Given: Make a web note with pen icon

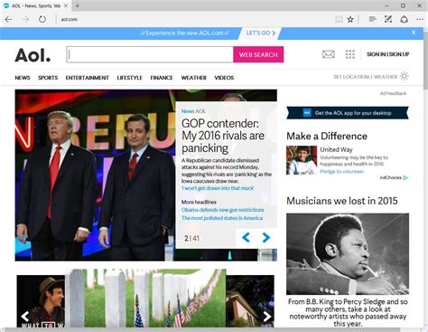Looking at the screenshot, I should coord(388,20).
